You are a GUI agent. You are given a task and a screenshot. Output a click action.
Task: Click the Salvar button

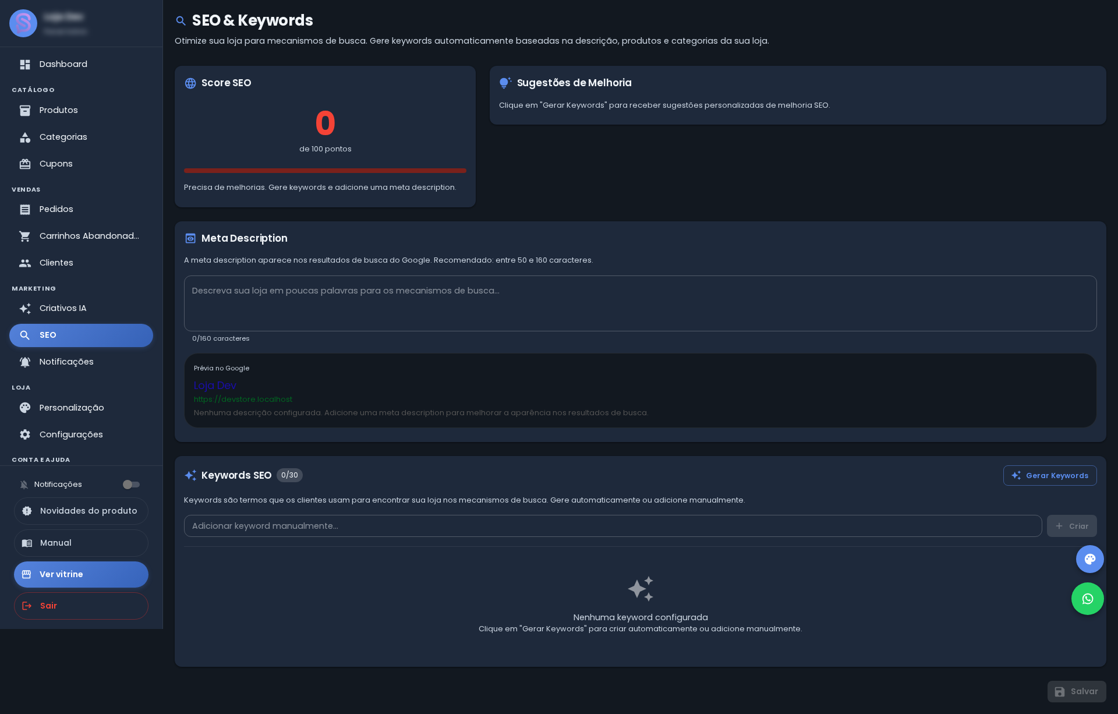[x=1077, y=691]
